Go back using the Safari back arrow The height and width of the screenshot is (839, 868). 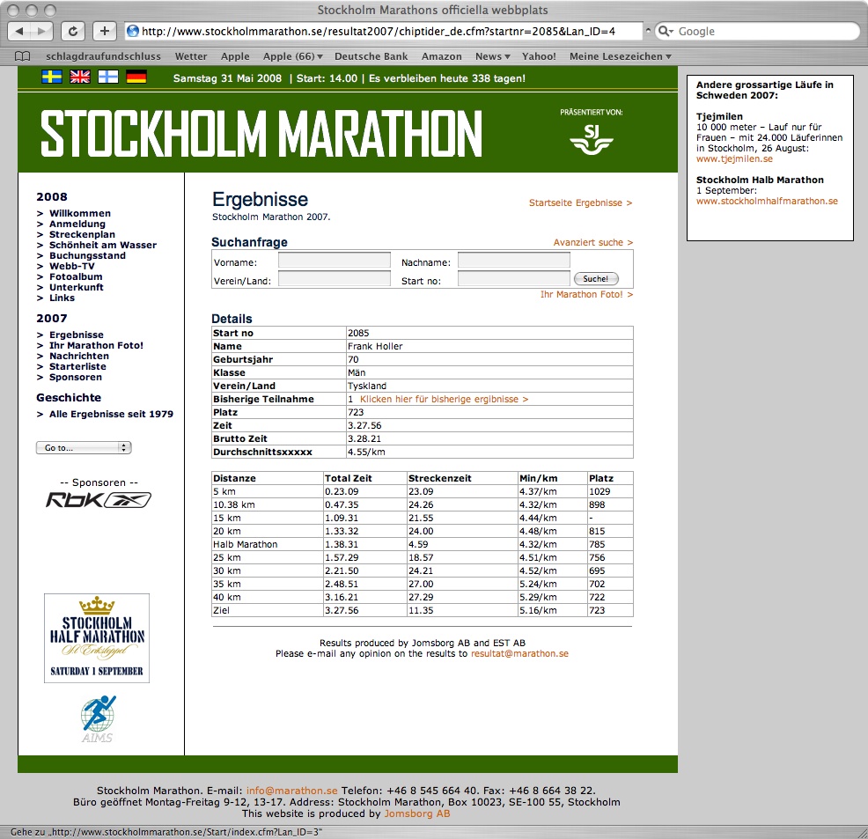tap(19, 31)
